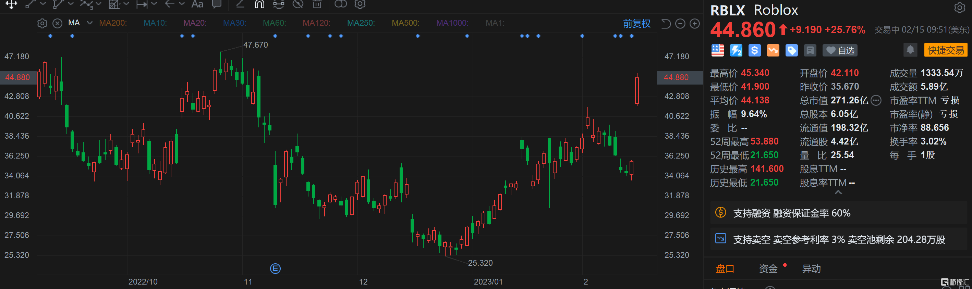This screenshot has height=289, width=972.
Task: Select the speech bubble comment tool
Action: [x=217, y=4]
